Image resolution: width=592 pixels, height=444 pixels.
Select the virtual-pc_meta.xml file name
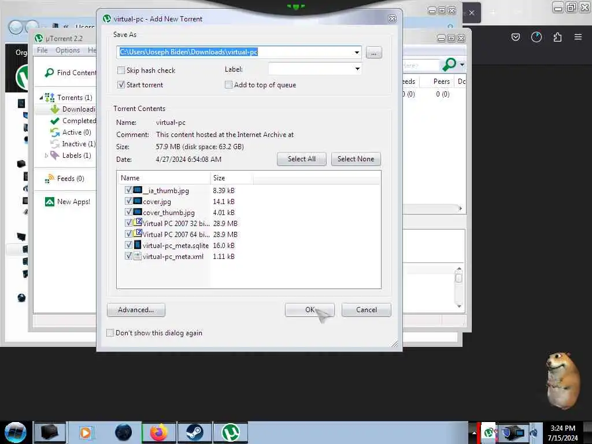tap(173, 256)
